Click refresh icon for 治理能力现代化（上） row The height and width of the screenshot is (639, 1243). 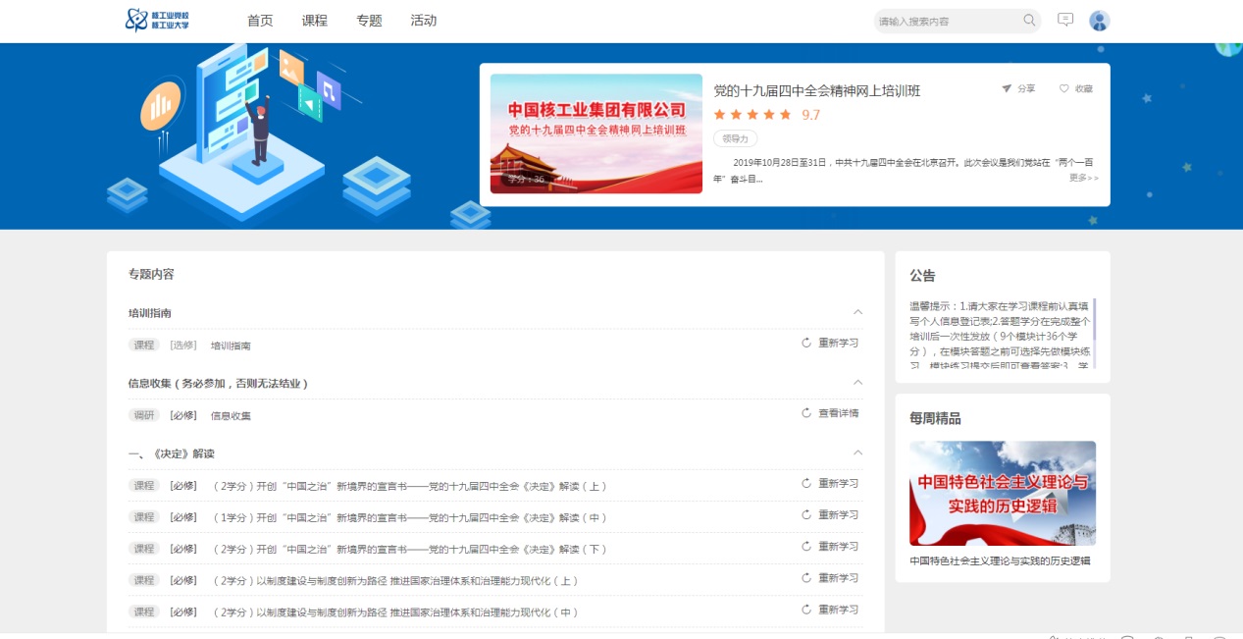click(806, 577)
